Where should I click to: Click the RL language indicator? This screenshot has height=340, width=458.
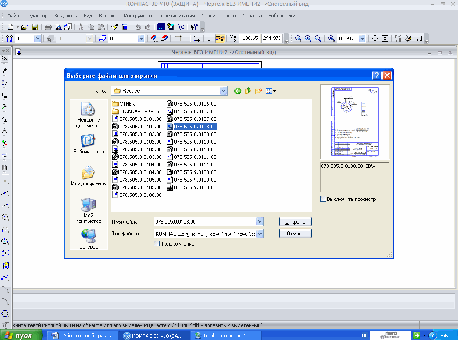(x=365, y=336)
